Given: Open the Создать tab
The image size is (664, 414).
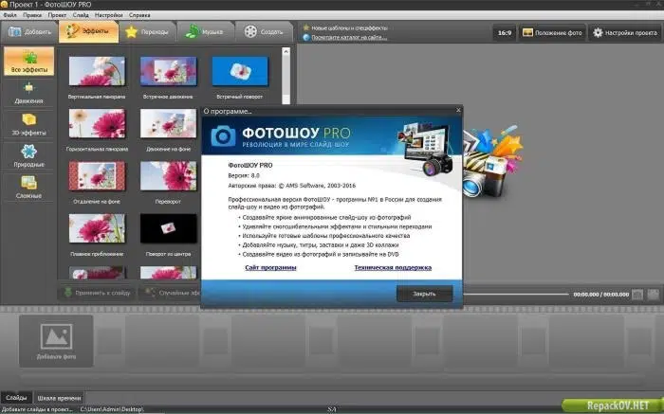Looking at the screenshot, I should pyautogui.click(x=264, y=31).
